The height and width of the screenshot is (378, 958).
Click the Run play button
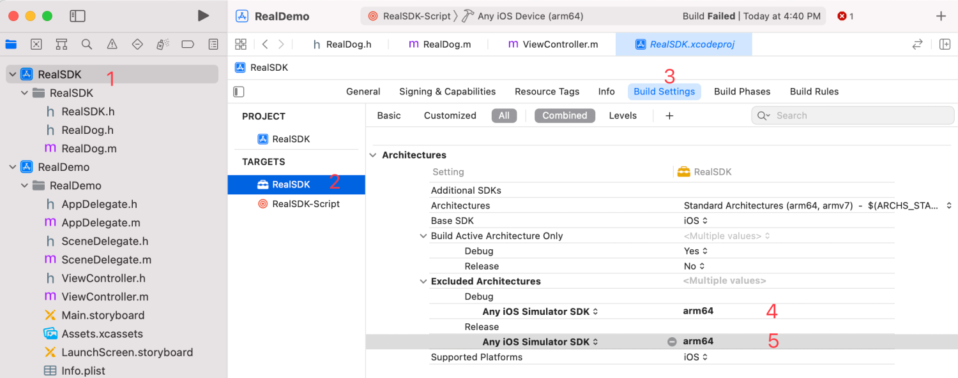pos(203,16)
